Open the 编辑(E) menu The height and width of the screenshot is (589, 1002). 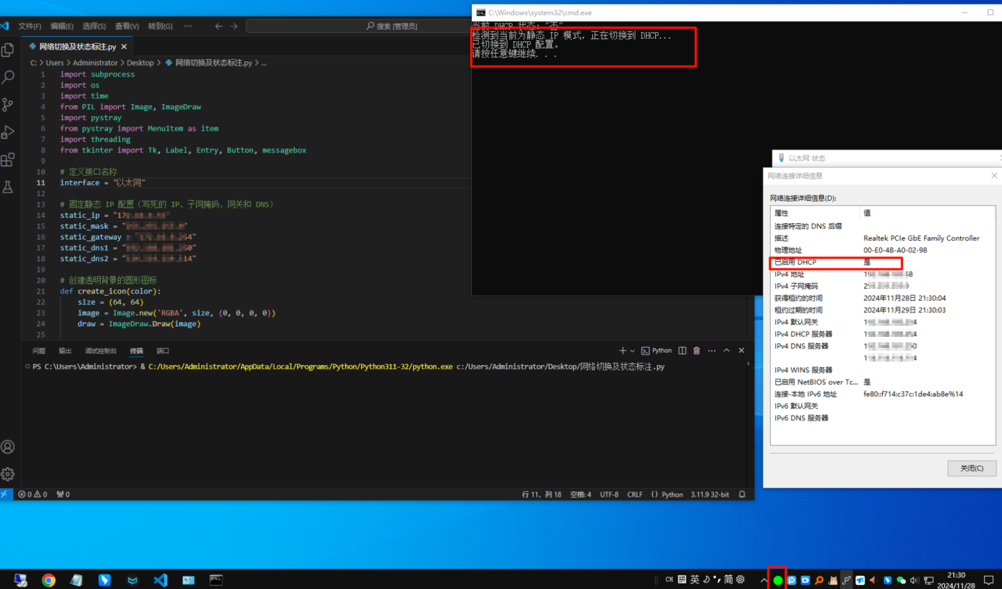(62, 26)
